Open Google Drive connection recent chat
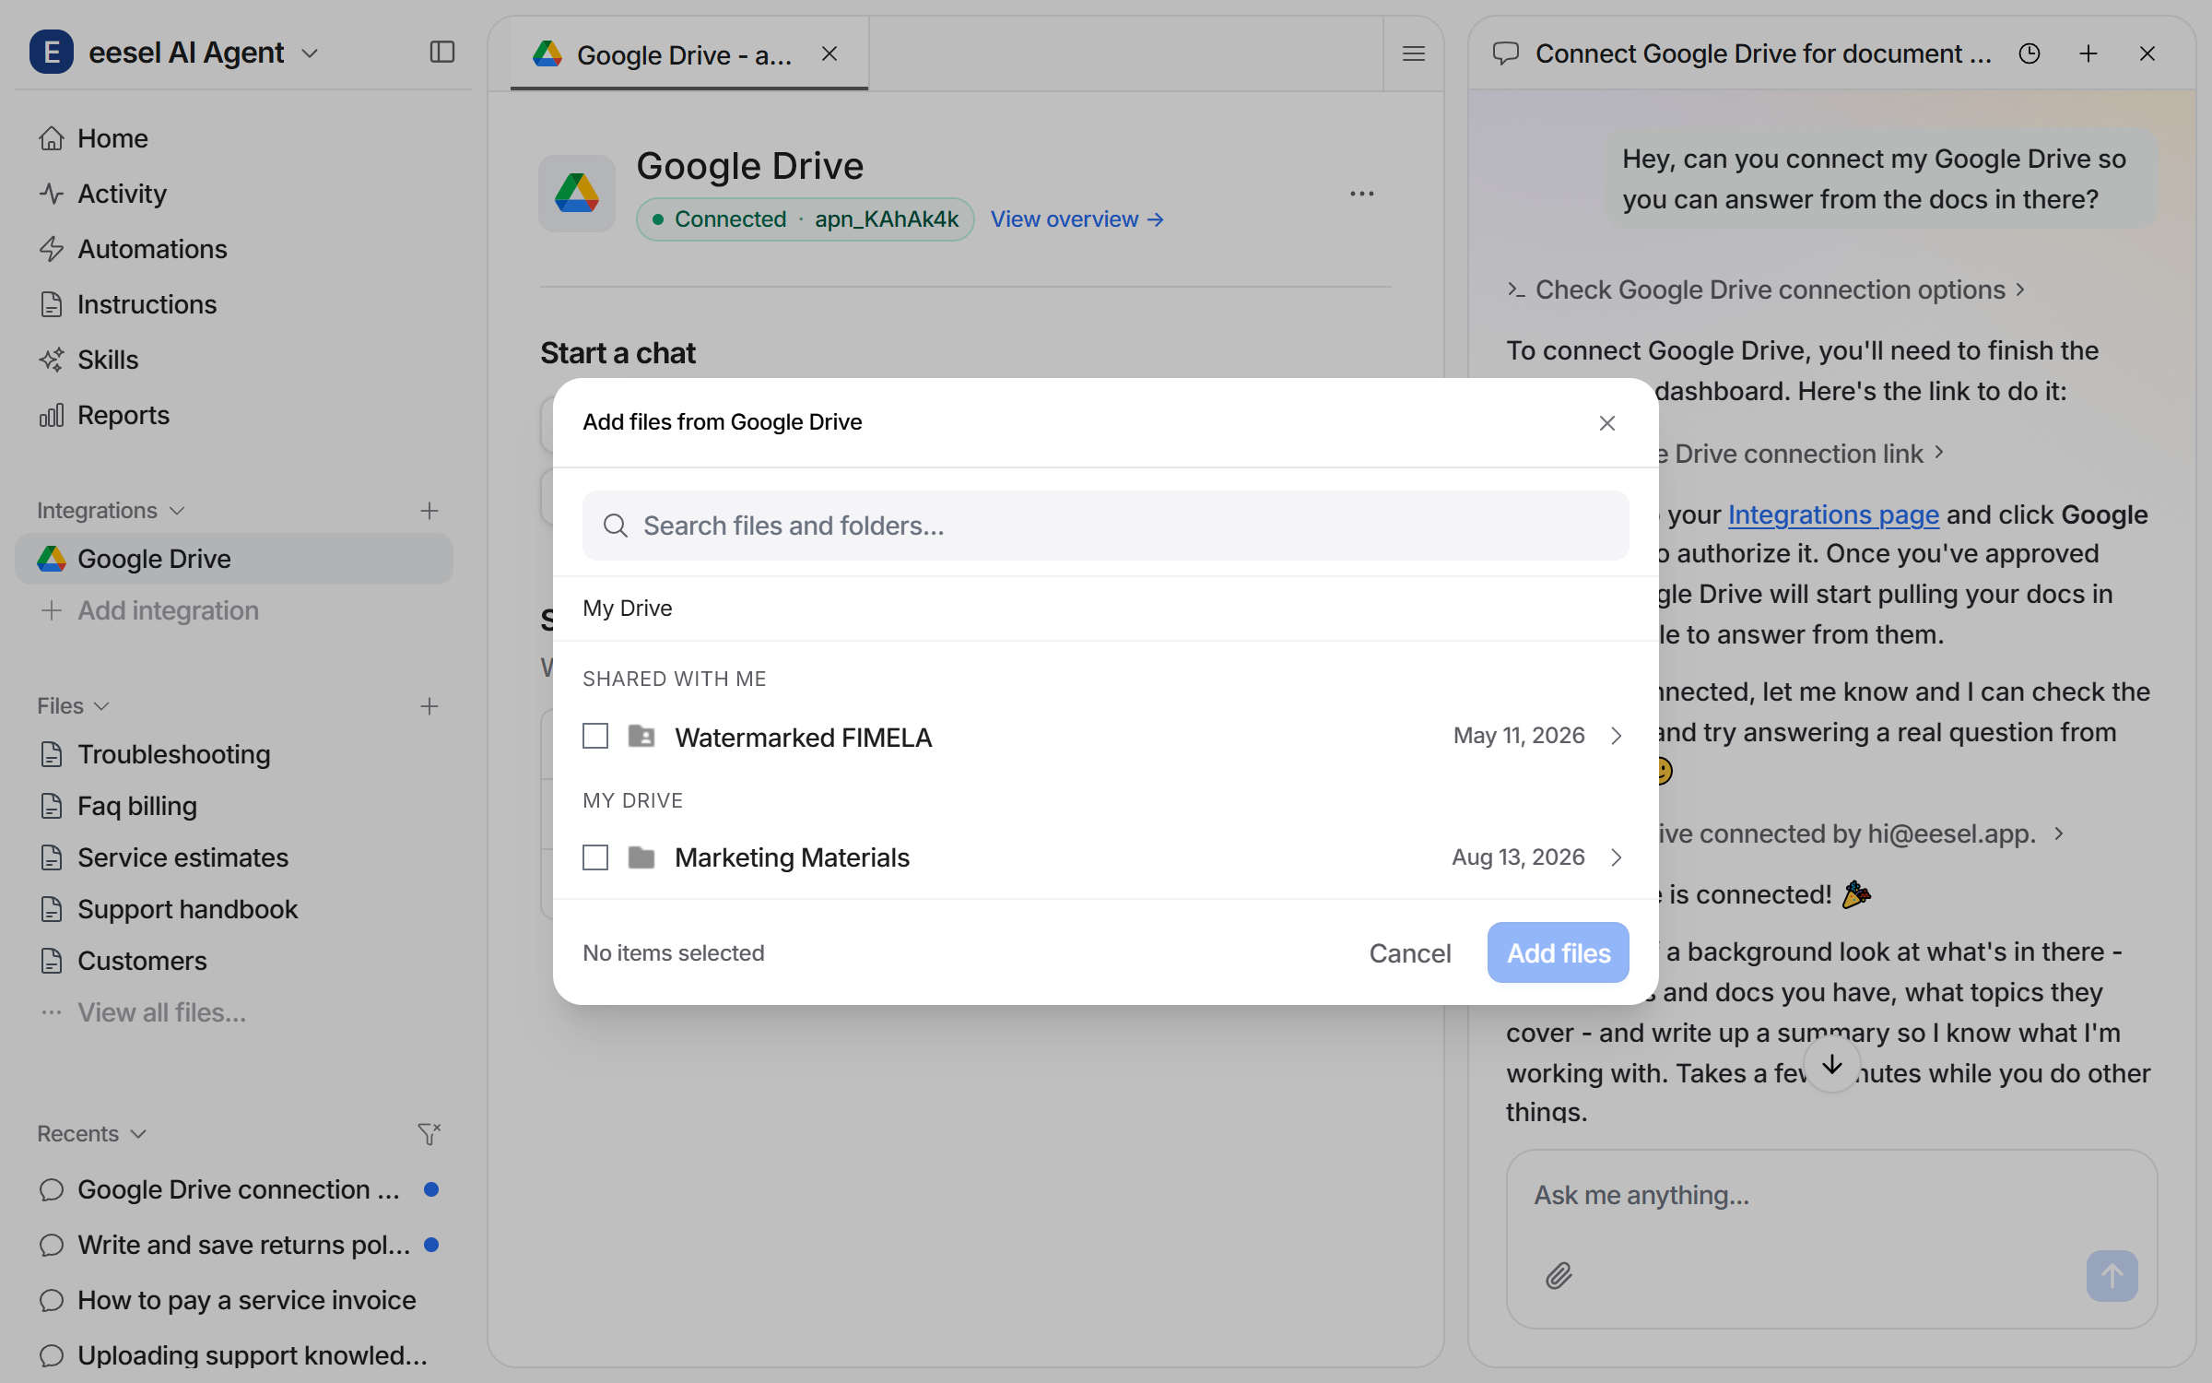The height and width of the screenshot is (1383, 2212). (235, 1189)
